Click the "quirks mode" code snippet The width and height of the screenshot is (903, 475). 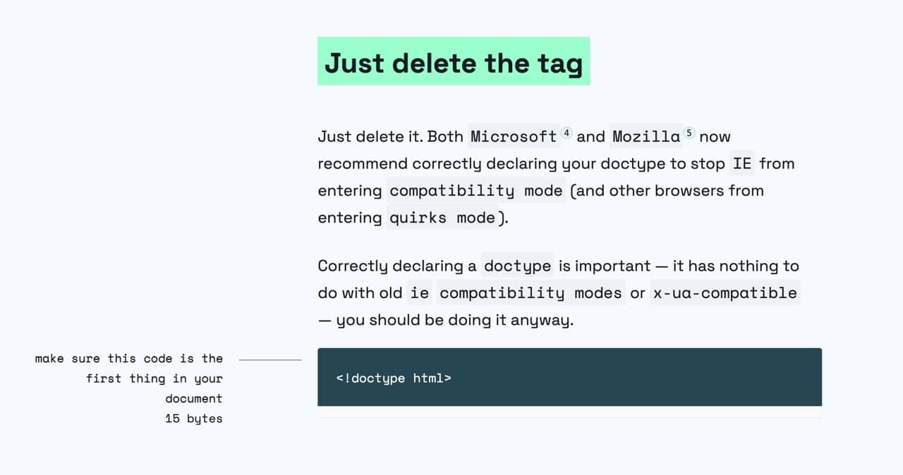tap(442, 218)
